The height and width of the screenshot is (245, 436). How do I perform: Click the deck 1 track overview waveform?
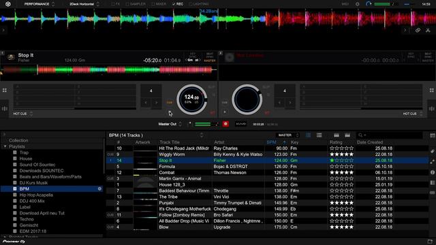(109, 69)
